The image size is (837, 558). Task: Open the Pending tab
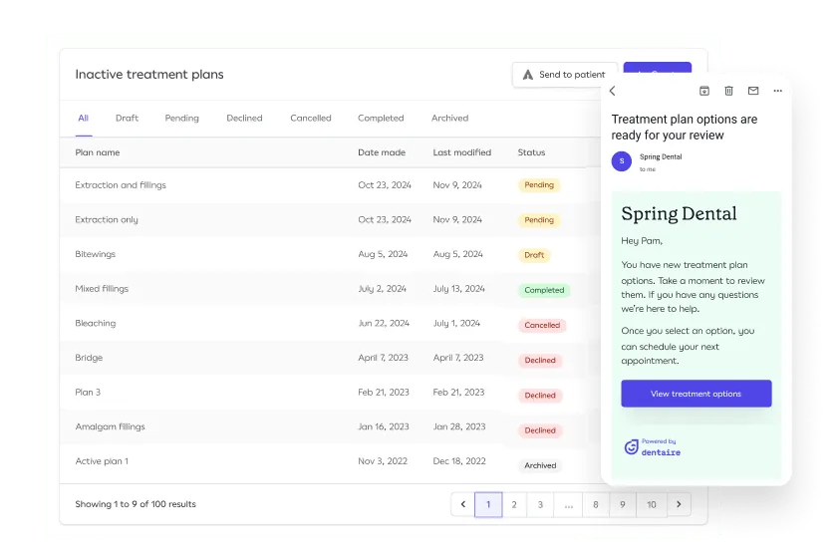click(181, 119)
